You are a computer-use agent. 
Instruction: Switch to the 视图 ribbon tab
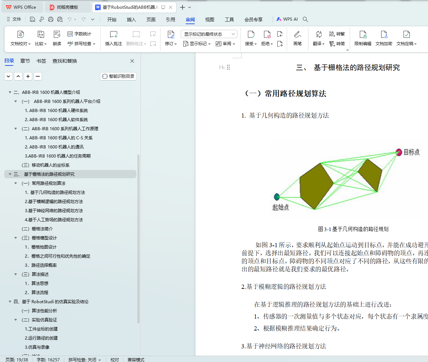pos(210,20)
